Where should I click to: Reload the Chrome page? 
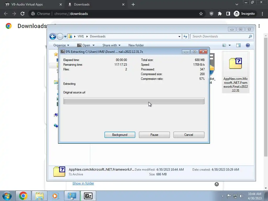[23, 14]
